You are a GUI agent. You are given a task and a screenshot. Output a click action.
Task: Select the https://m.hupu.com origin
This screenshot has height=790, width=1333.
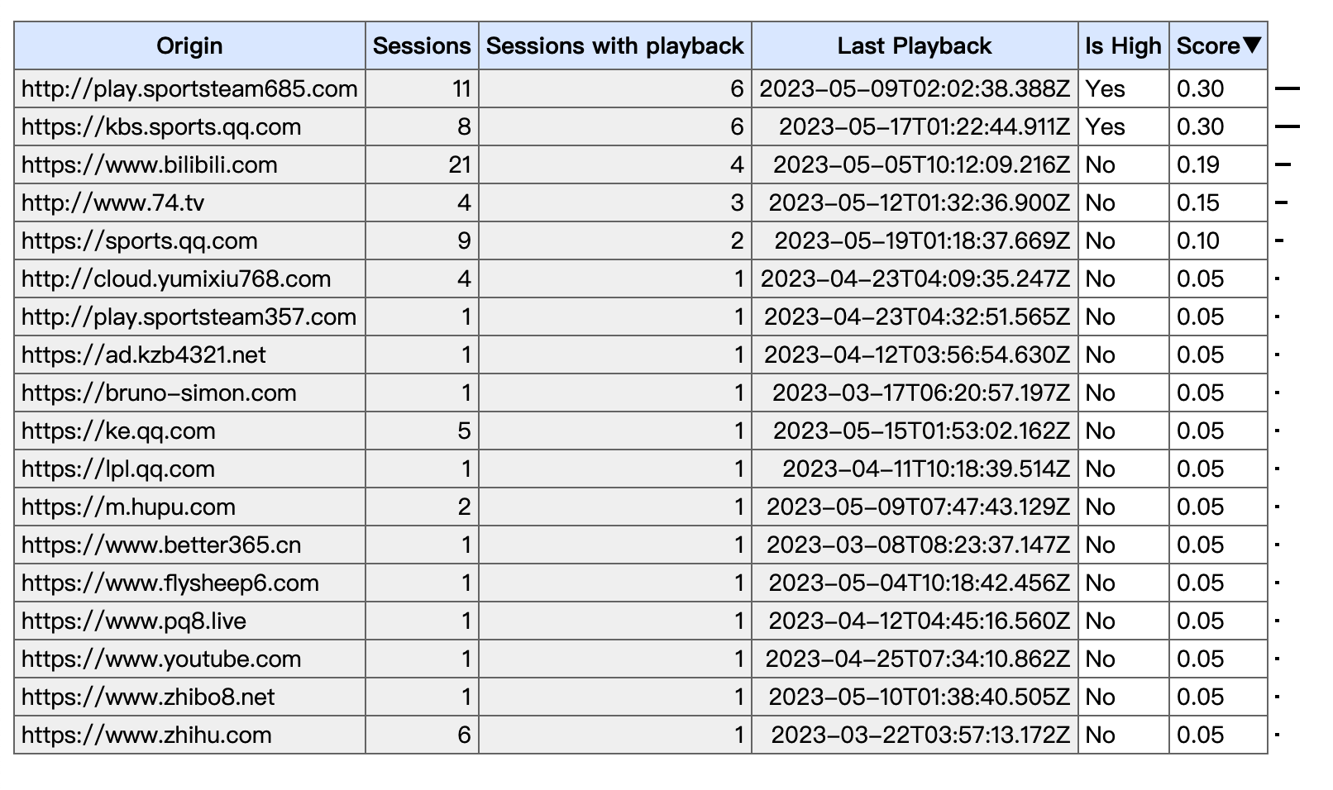(128, 507)
